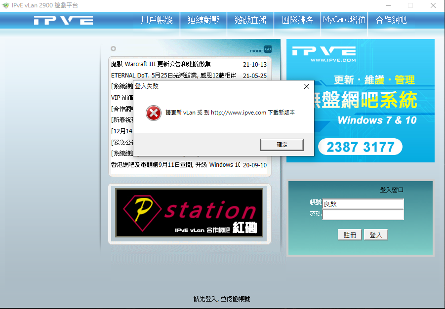Click the 2387 3177 phone number badge

[360, 147]
